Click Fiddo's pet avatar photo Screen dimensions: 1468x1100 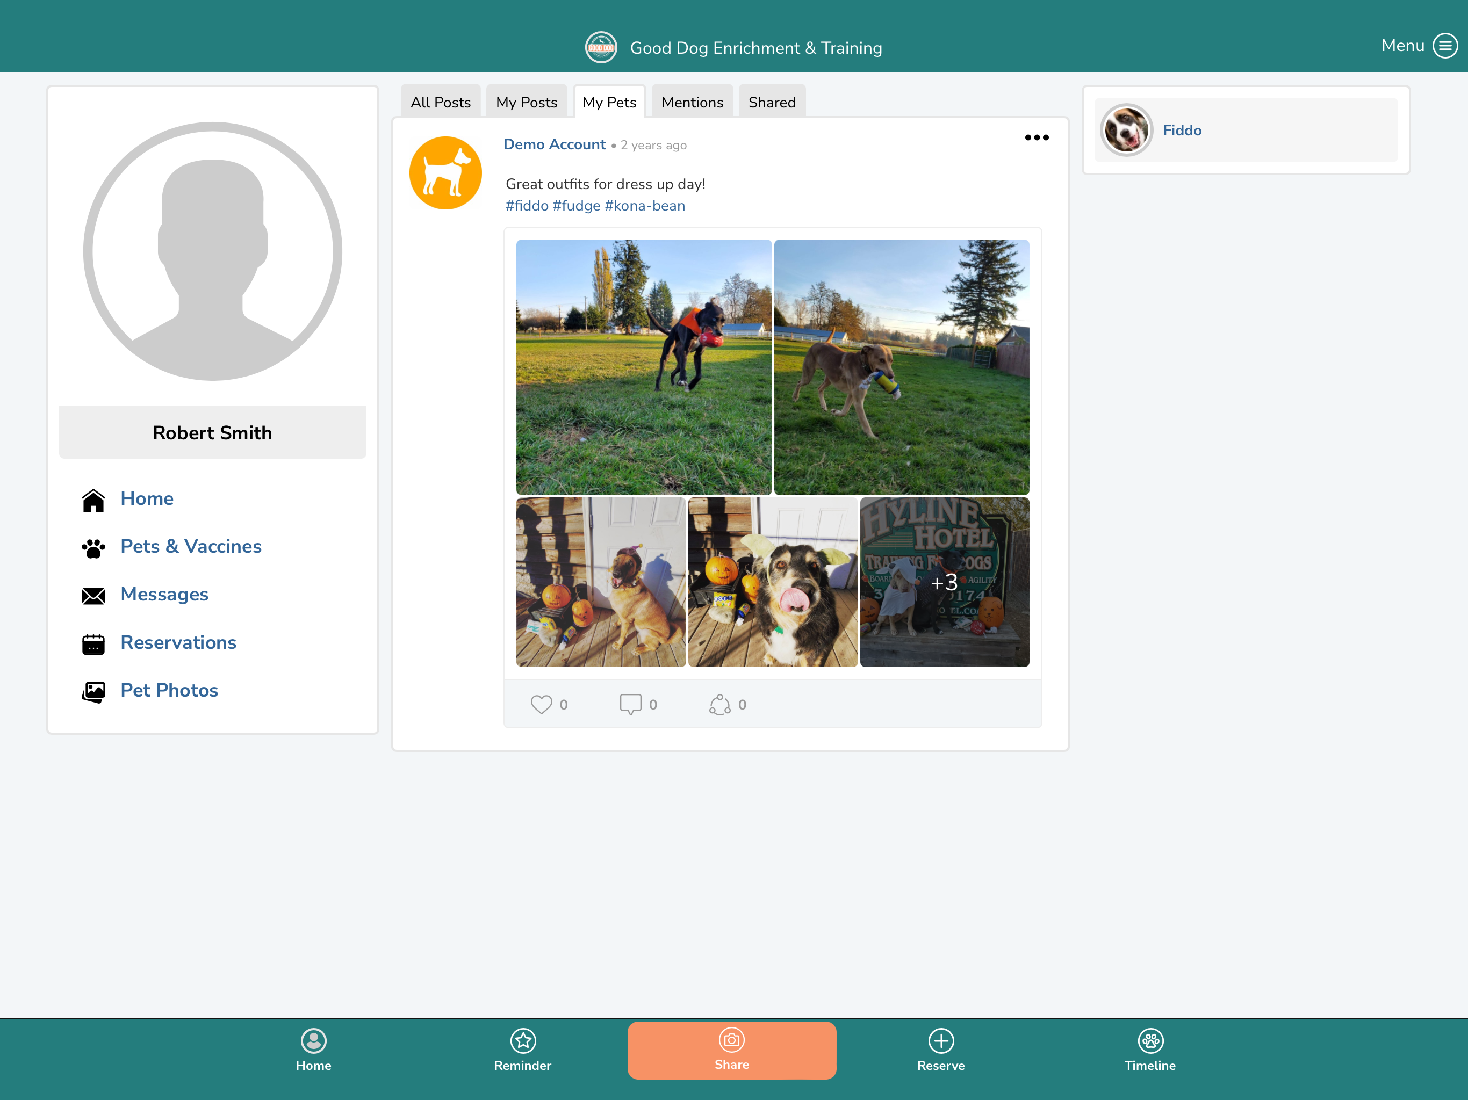pyautogui.click(x=1126, y=130)
